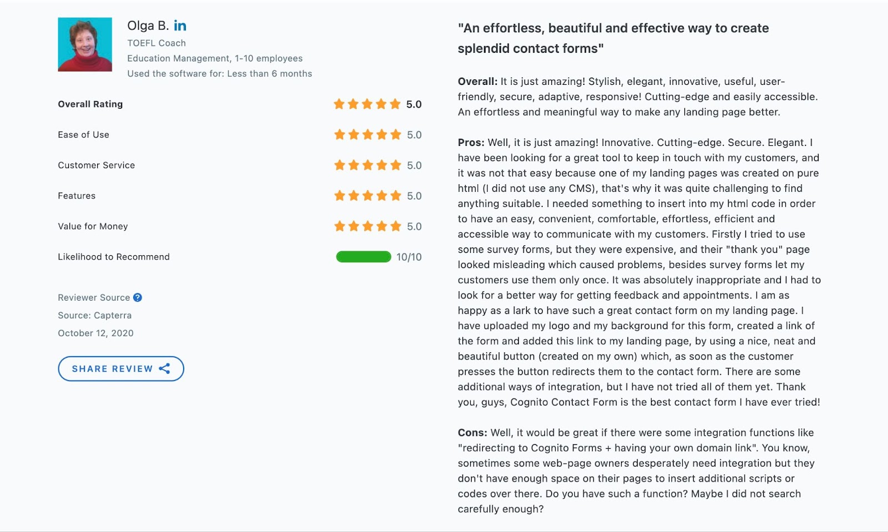Screen dimensions: 888x532
Task: Click the Reviewer Source help question icon
Action: (138, 297)
